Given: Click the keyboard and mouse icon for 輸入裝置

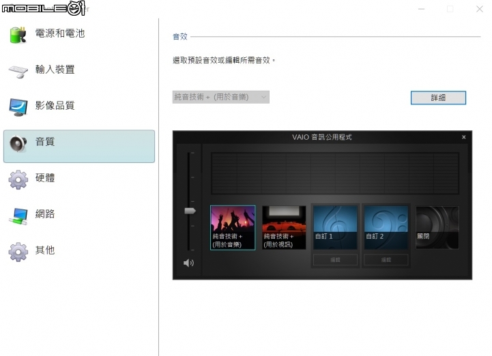Looking at the screenshot, I should (18, 71).
